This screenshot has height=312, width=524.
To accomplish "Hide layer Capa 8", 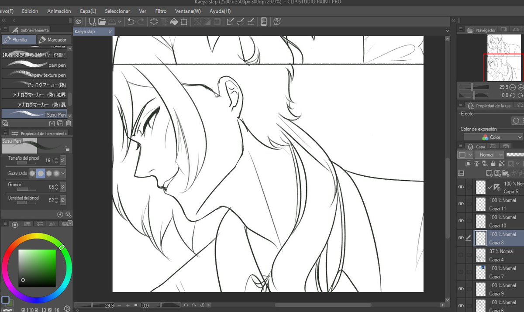I will pyautogui.click(x=461, y=238).
